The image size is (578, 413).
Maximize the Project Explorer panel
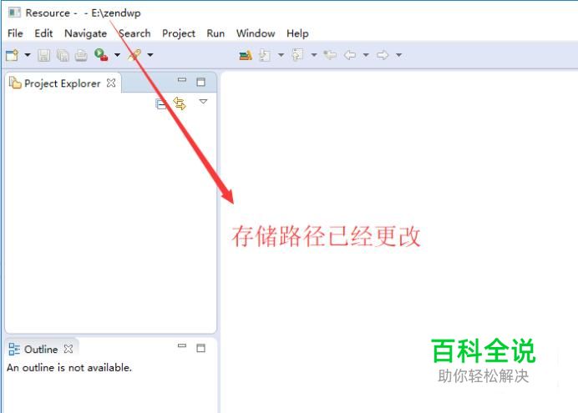[201, 82]
